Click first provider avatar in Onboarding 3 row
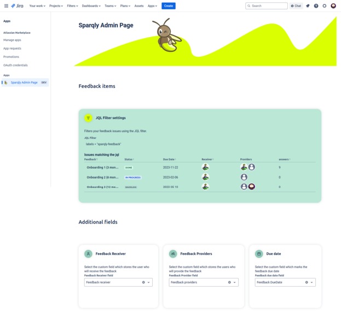341x313 pixels. [x=244, y=187]
